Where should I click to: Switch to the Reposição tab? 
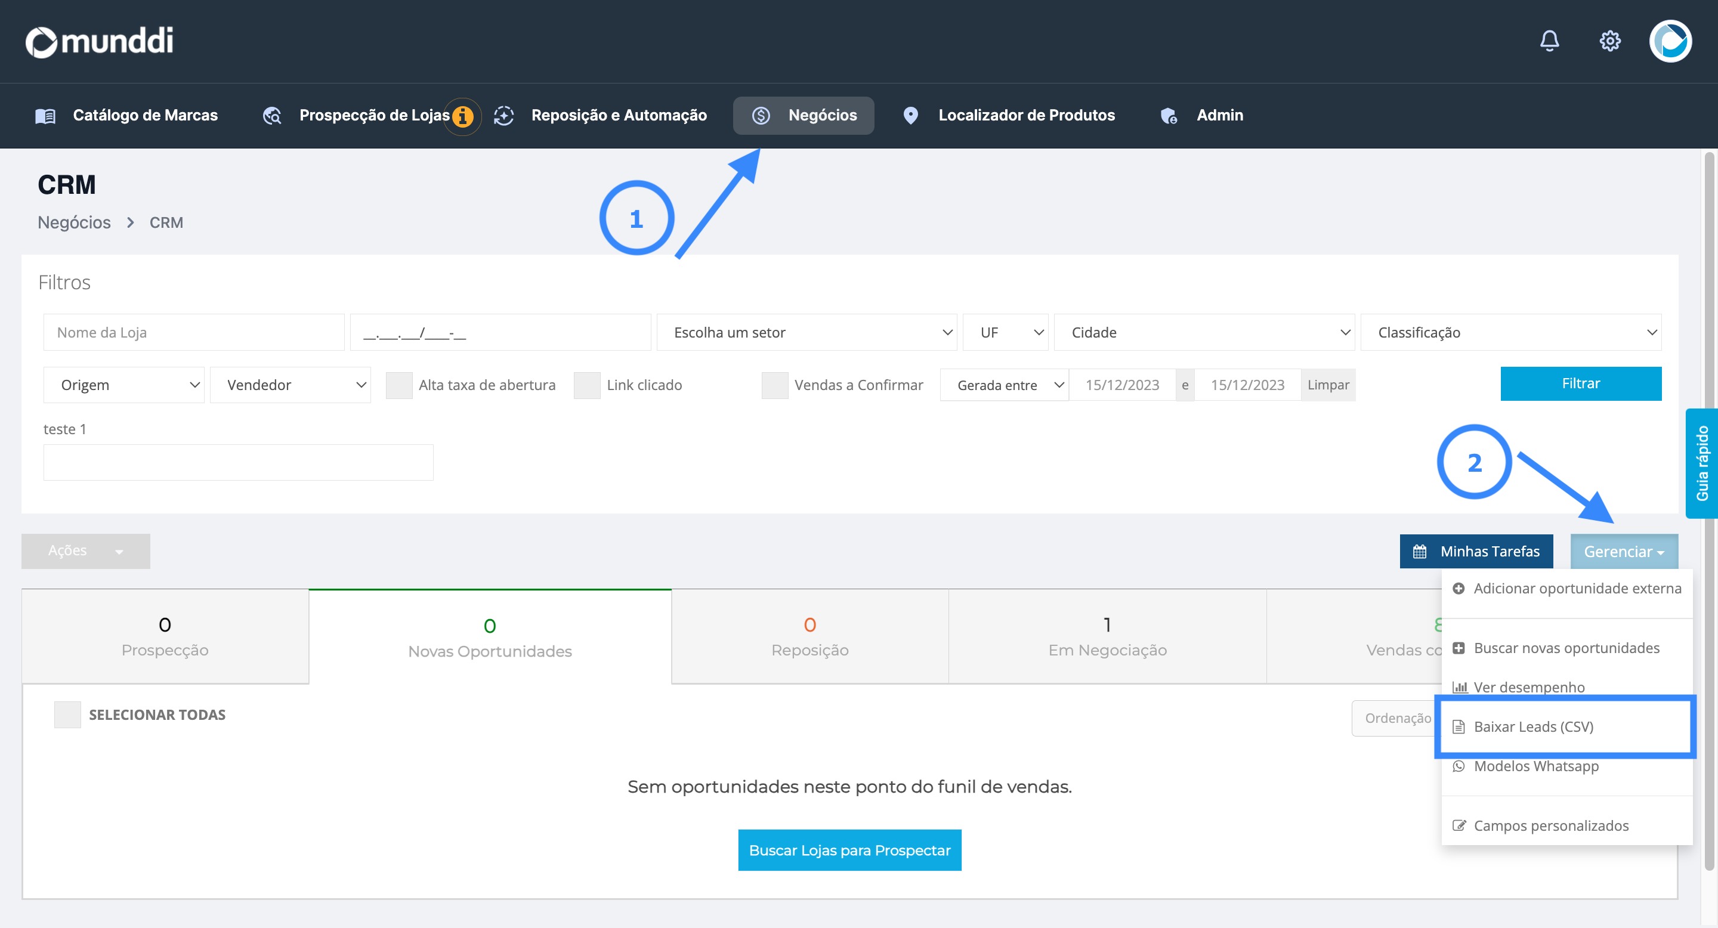coord(809,636)
